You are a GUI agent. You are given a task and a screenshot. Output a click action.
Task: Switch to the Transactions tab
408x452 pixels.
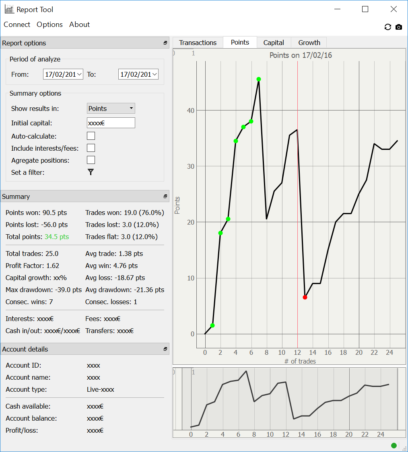pos(198,43)
